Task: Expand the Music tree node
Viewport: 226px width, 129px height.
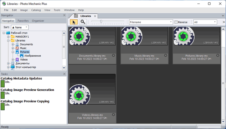Action: pos(13,48)
